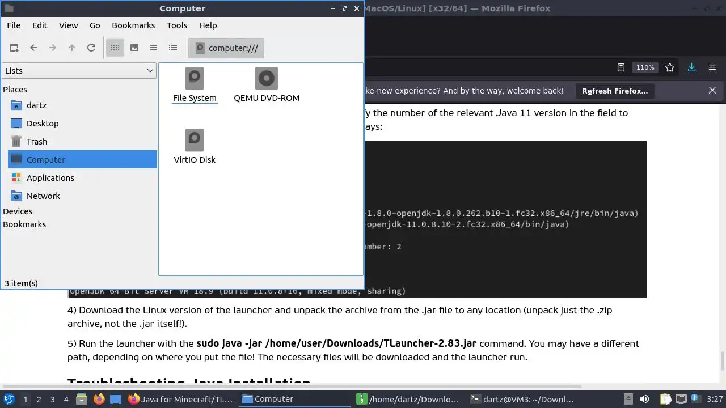Switch to /home/dartz/Downloads archive task
Screen dimensions: 726x408
click(x=408, y=399)
